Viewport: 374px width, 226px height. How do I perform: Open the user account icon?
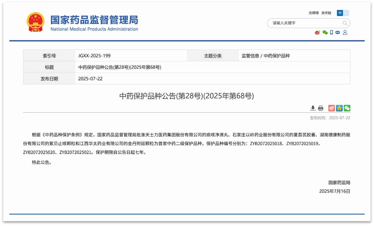point(345,32)
